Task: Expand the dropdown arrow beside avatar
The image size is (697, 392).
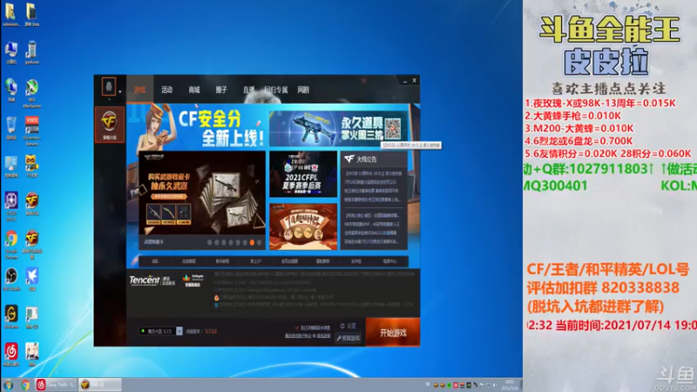Action: coord(120,92)
